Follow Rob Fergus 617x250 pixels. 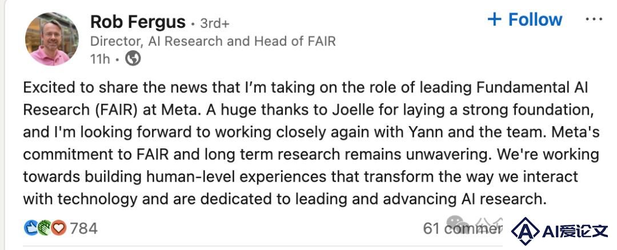coord(525,19)
